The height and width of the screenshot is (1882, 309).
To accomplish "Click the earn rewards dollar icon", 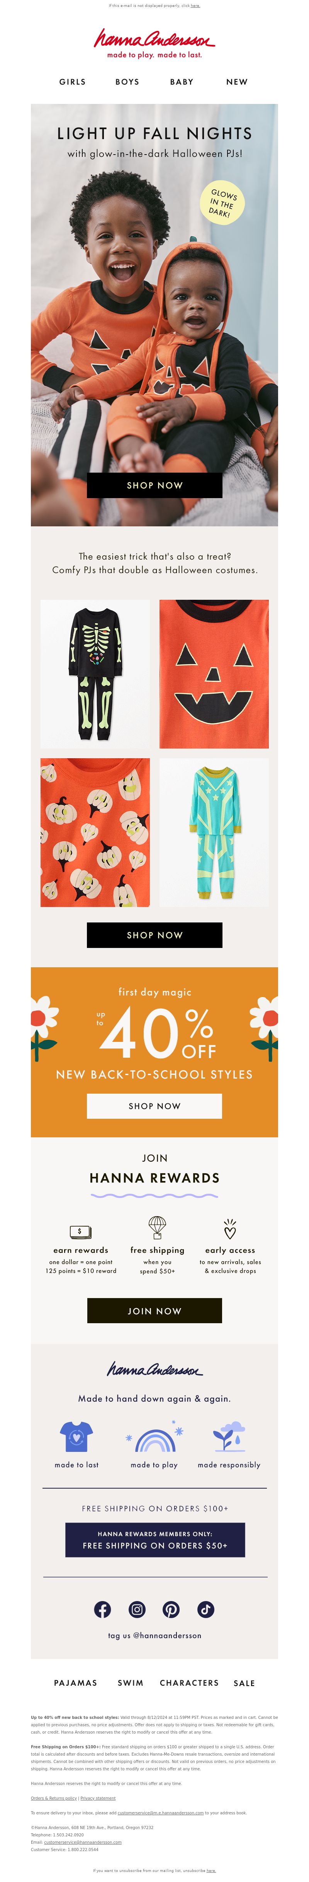I will (x=80, y=1231).
